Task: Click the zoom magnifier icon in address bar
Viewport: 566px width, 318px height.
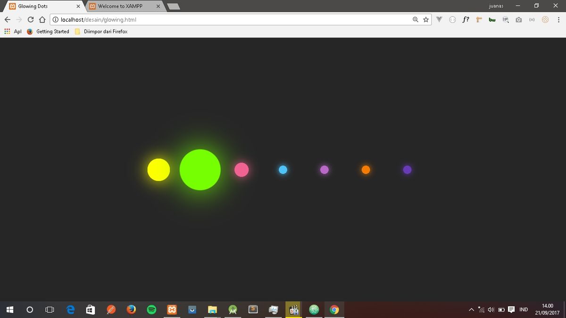Action: tap(416, 20)
